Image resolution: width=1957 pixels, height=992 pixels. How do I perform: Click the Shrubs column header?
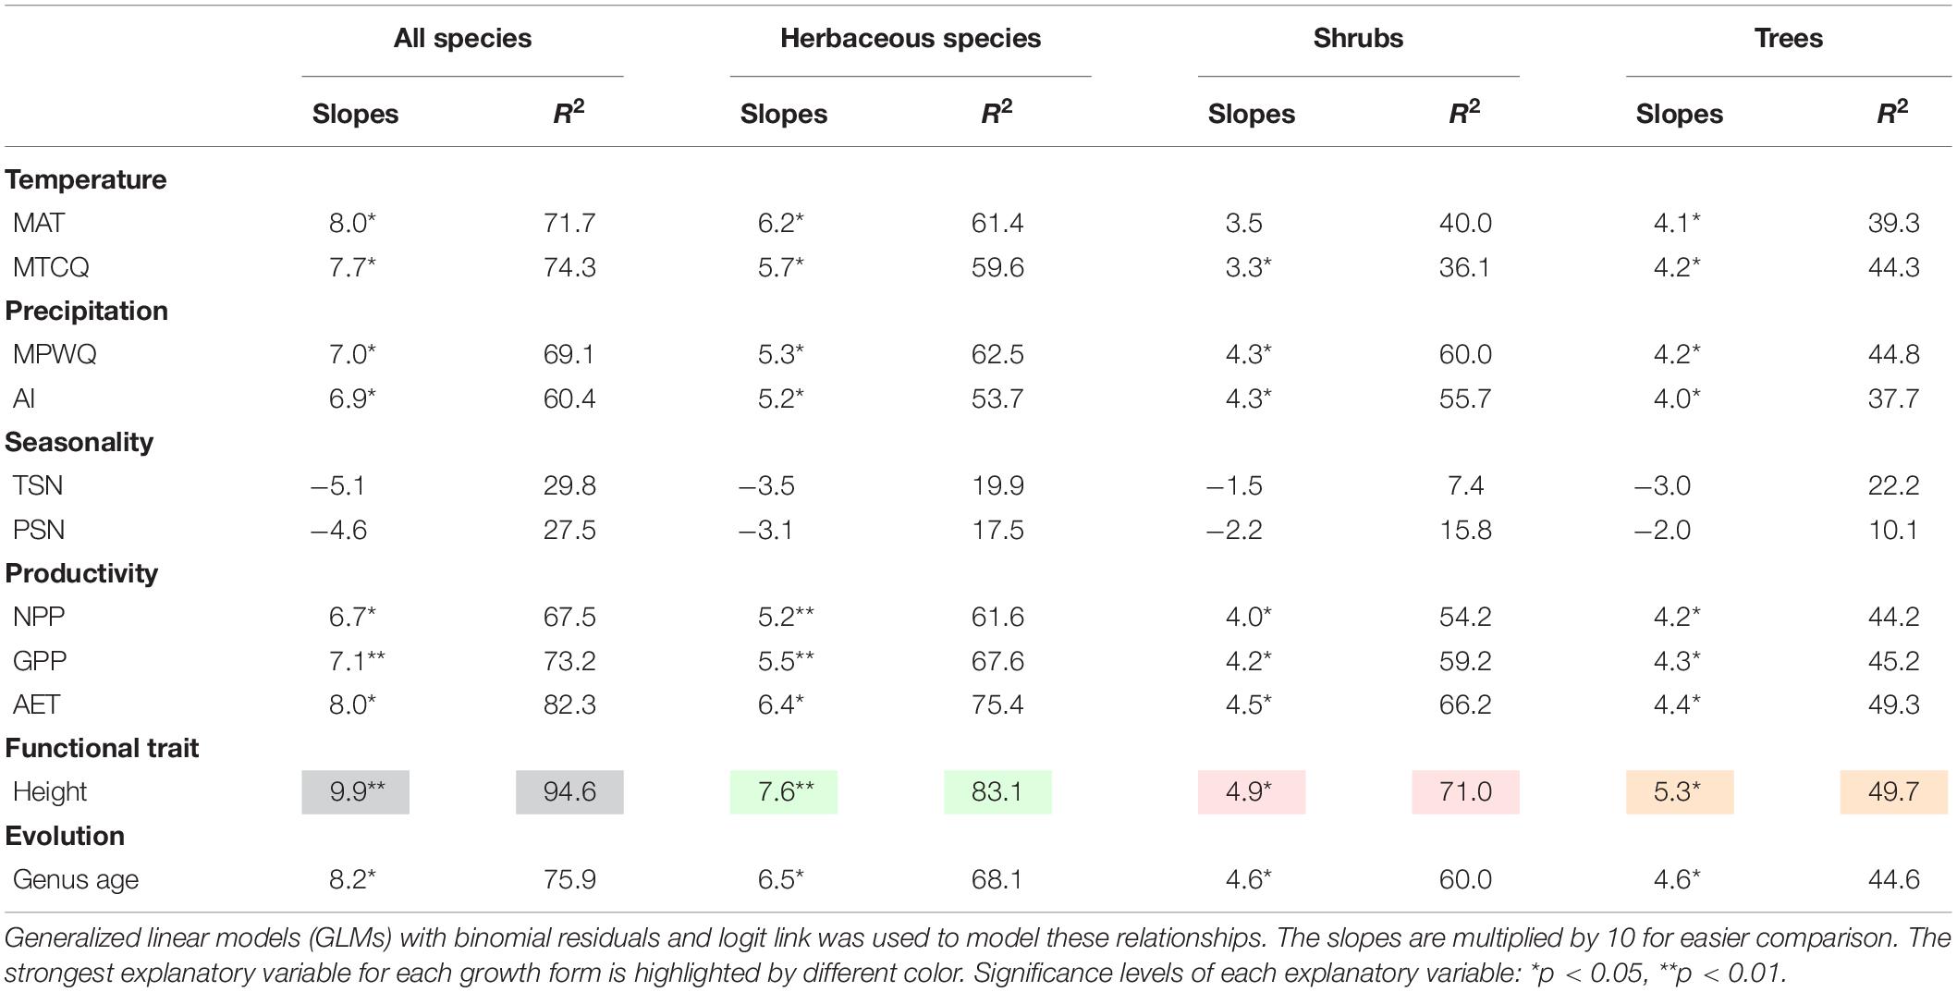pos(1358,38)
